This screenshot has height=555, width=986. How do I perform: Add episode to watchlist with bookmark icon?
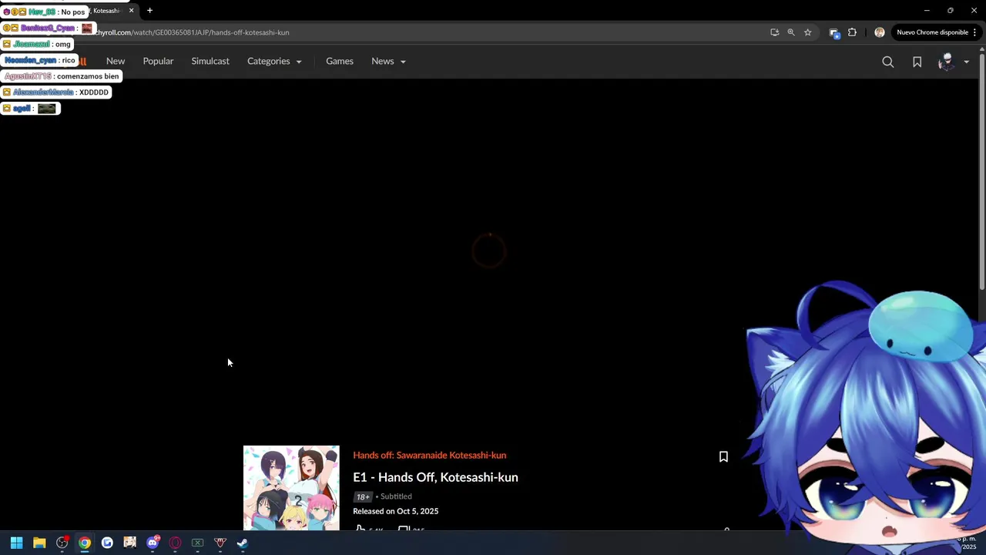[x=723, y=457]
